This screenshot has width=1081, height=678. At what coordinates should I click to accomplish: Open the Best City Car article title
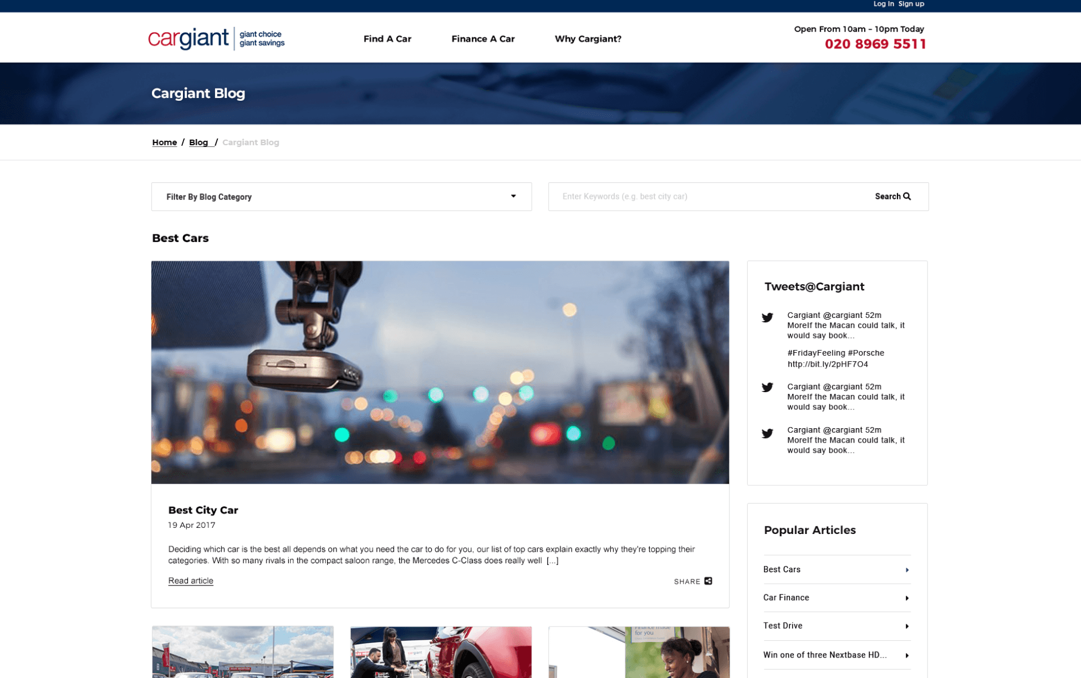[203, 510]
